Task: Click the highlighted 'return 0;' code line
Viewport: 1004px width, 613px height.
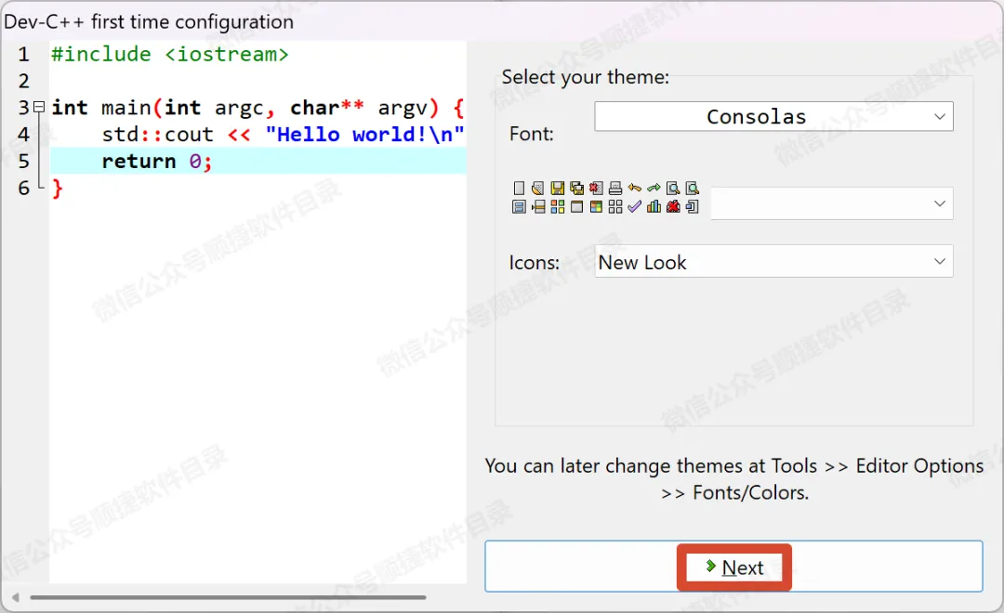Action: pos(258,161)
